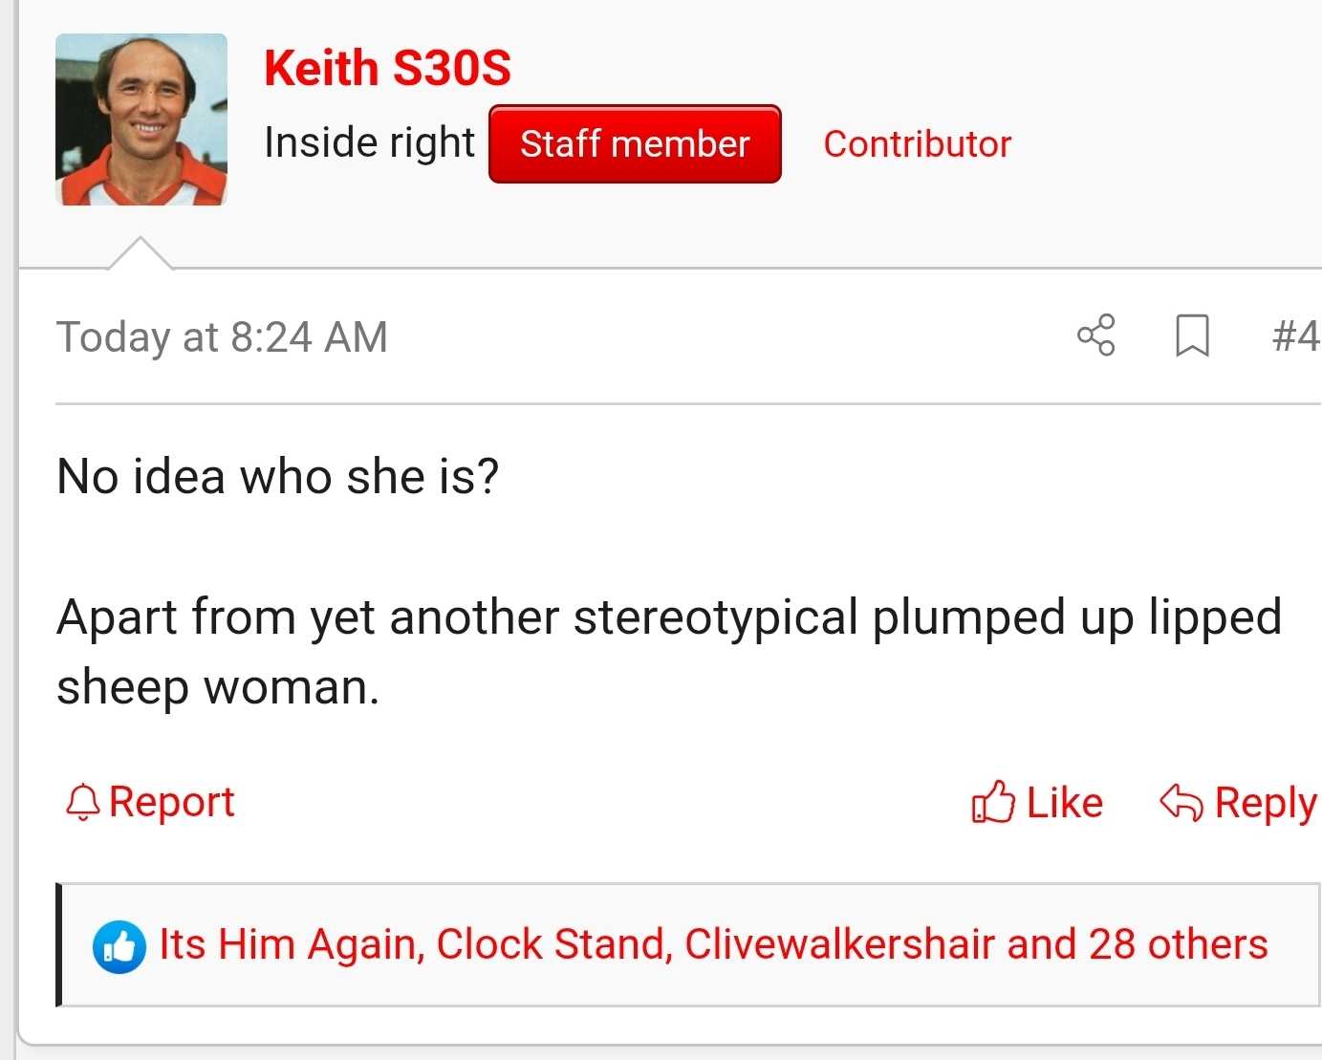The image size is (1322, 1060).
Task: Click the Like text button
Action: coord(1064,803)
